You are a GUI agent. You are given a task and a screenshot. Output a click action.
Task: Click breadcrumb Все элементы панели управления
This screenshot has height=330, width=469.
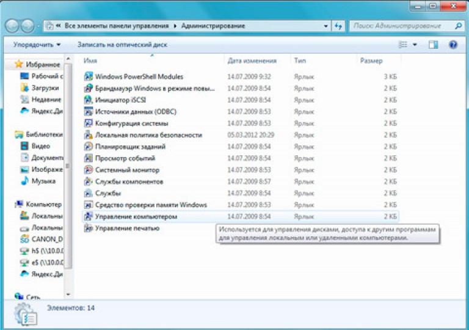(117, 26)
